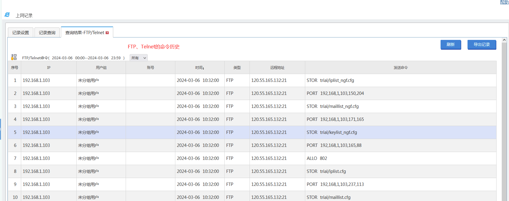Viewport: 509px width, 201px height.
Task: Switch to the 记录查询 tab
Action: click(x=47, y=33)
